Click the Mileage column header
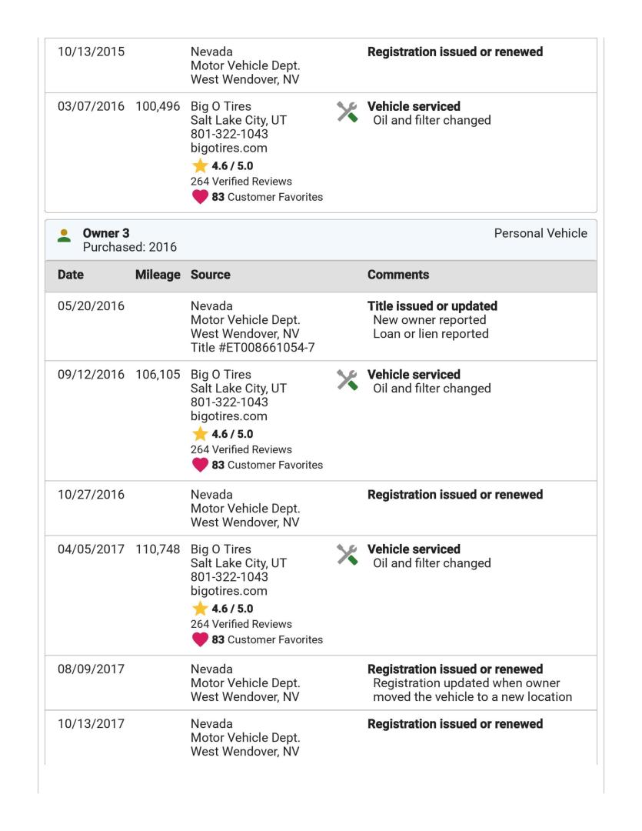Screen dimensions: 642x831 157,275
